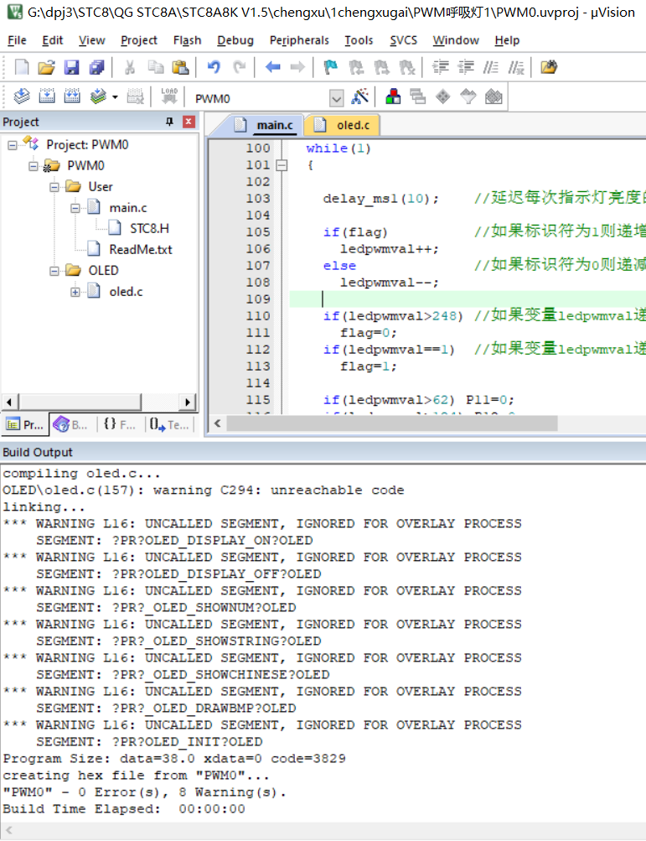Click the indent selected lines icon
Image resolution: width=646 pixels, height=841 pixels.
[x=441, y=67]
